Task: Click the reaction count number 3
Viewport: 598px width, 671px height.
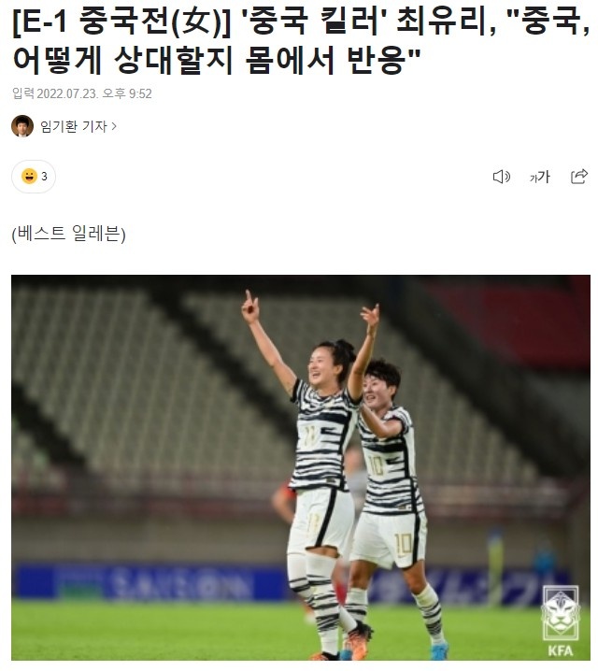Action: click(x=44, y=177)
